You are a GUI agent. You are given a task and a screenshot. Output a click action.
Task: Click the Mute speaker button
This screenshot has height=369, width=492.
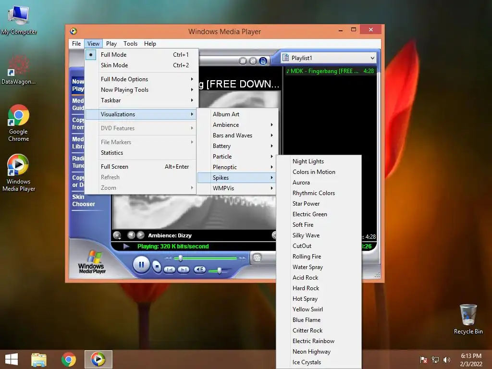tap(199, 270)
